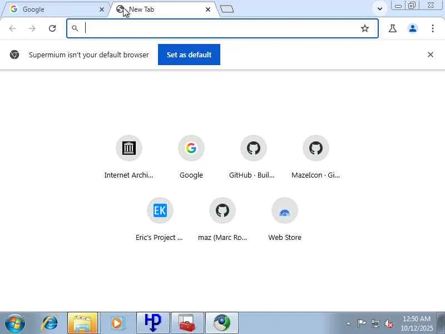Reload the page
445x334 pixels.
52,28
